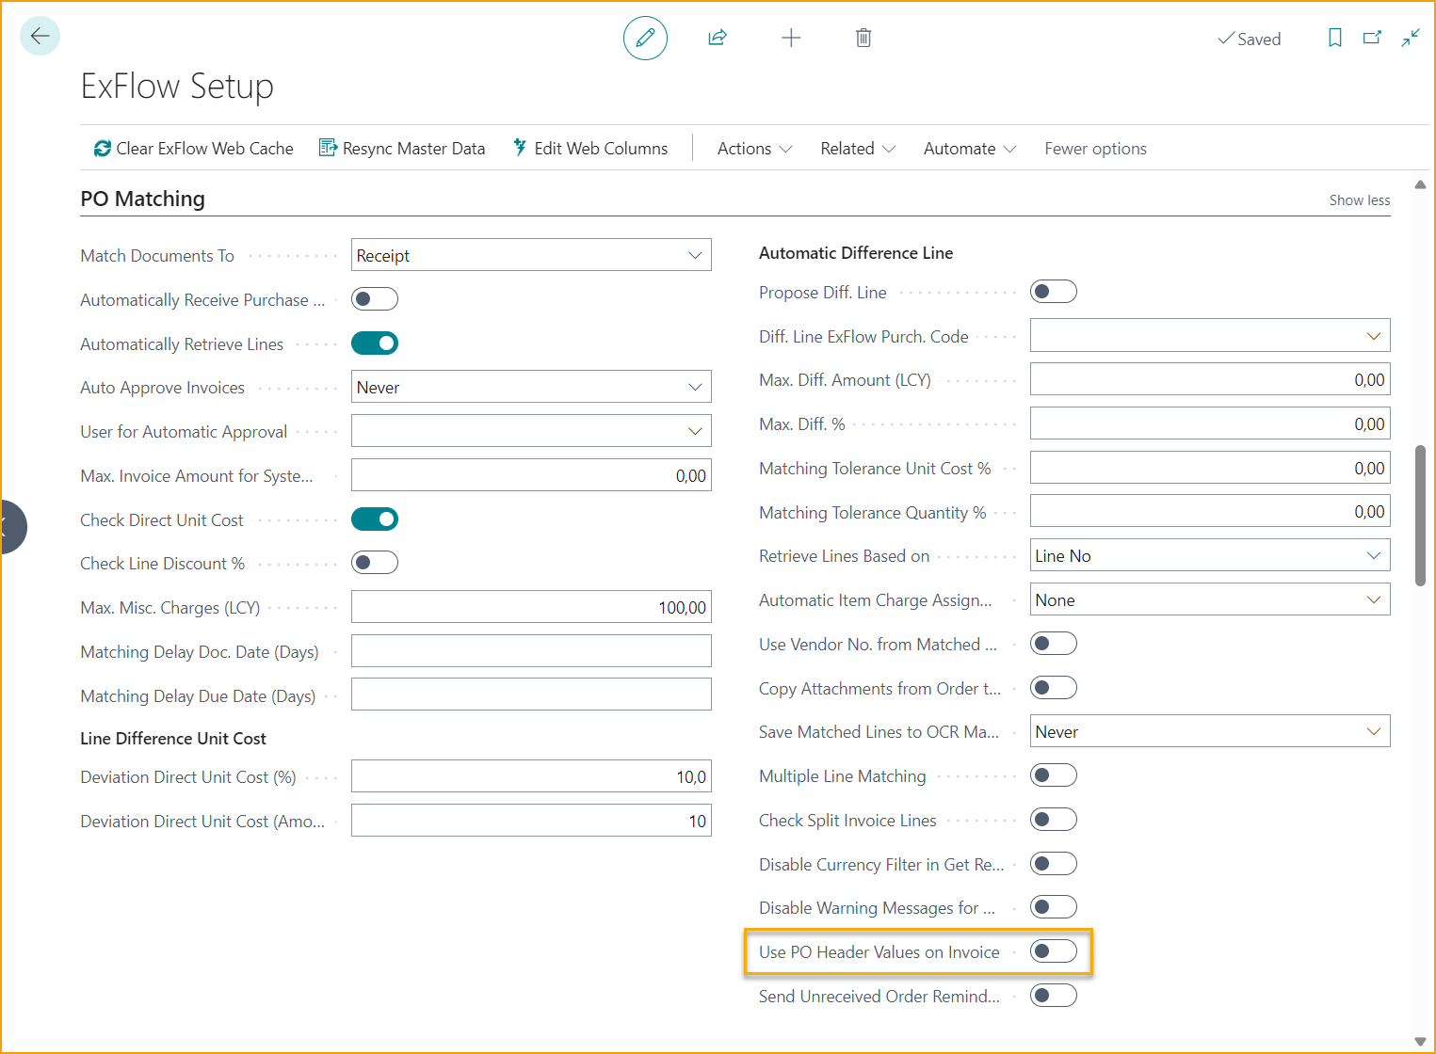This screenshot has height=1054, width=1436.
Task: Toggle Send Unreceived Order Reminder switch
Action: tap(1054, 996)
